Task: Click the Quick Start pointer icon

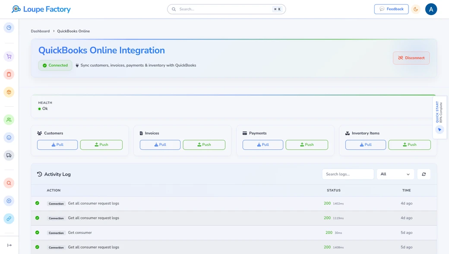Action: pyautogui.click(x=440, y=130)
